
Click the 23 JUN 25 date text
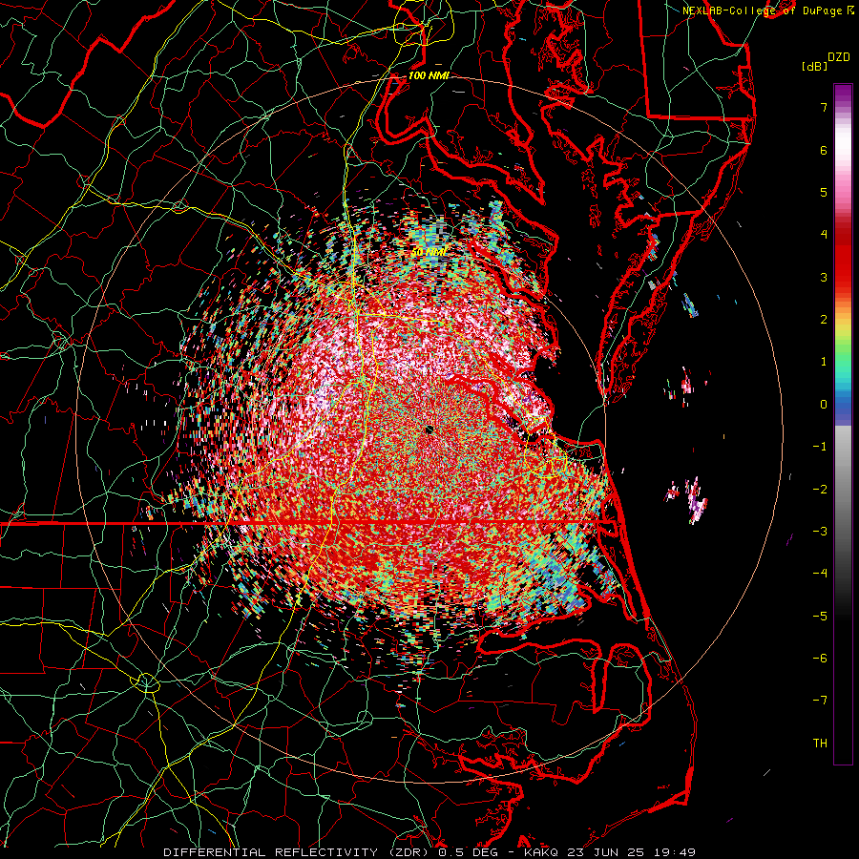tap(606, 852)
